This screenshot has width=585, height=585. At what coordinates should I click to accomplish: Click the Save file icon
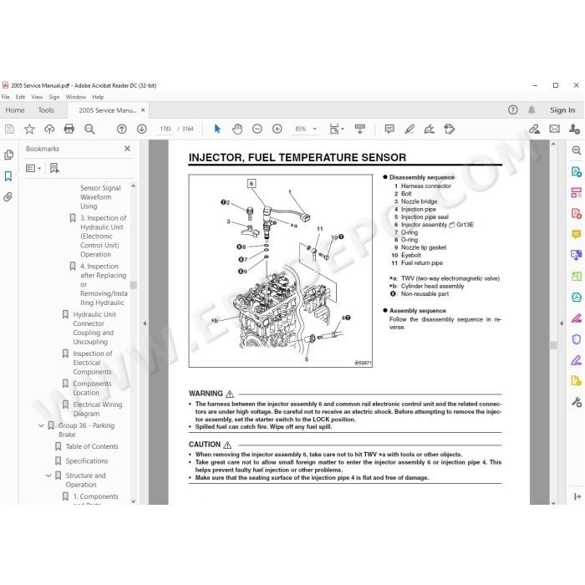point(10,129)
